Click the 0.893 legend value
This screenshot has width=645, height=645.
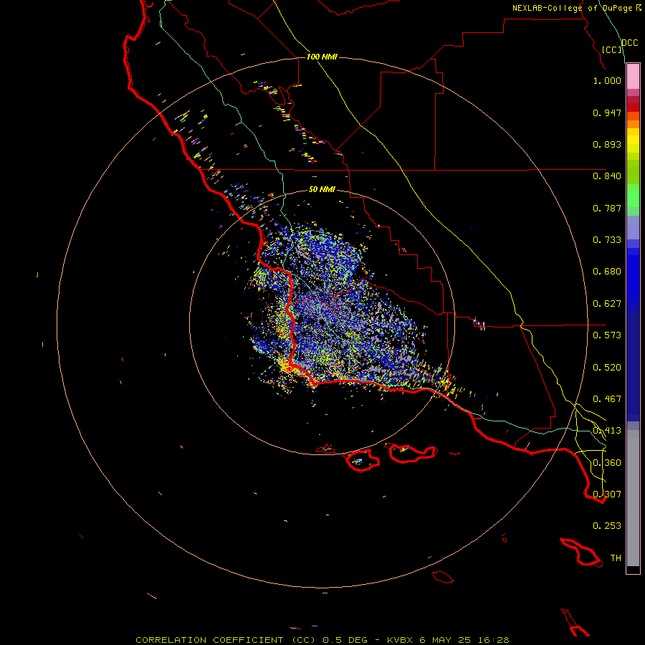pos(607,144)
